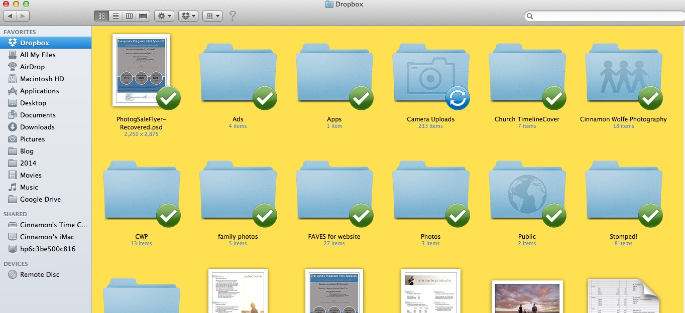Image resolution: width=685 pixels, height=313 pixels.
Task: Select the sunset family photo thumbnail
Action: tap(527, 297)
